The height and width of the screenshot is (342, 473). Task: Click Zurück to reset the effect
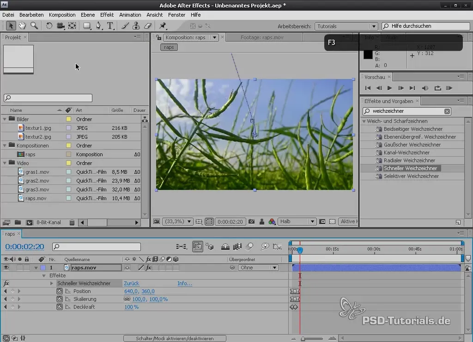pyautogui.click(x=131, y=283)
